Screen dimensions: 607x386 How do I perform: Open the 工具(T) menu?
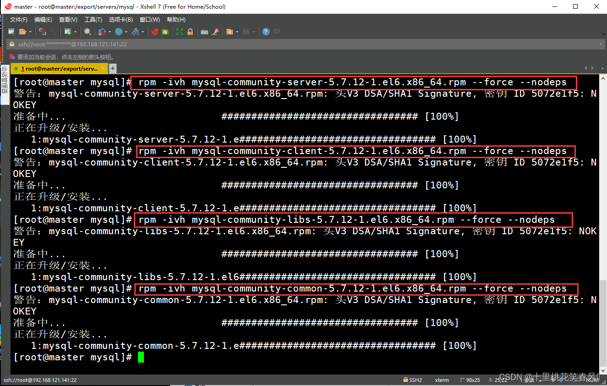tap(93, 20)
